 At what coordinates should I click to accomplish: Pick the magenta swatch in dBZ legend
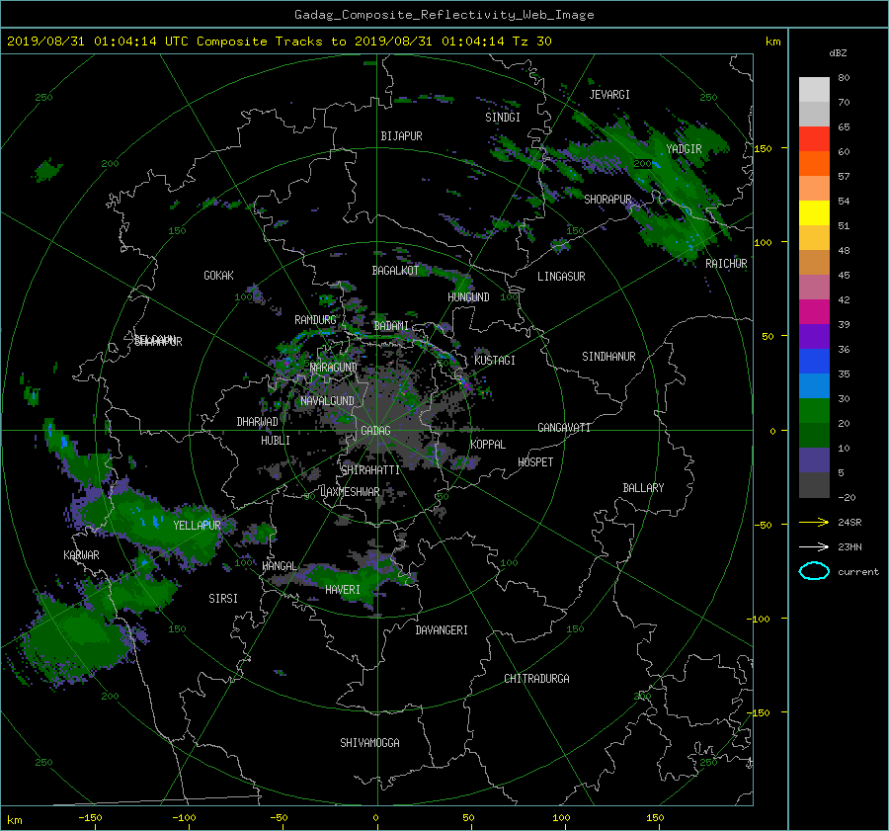tap(814, 311)
